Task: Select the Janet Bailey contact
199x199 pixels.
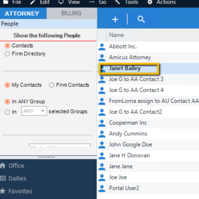Action: tap(125, 68)
